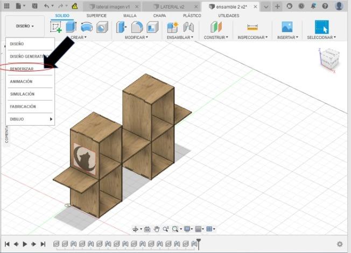This screenshot has width=351, height=253.
Task: Click the Pan hand icon
Action: [x=156, y=229]
